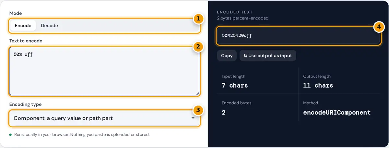Click the Encoded bytes value 2
This screenshot has height=148, width=389.
(x=224, y=113)
